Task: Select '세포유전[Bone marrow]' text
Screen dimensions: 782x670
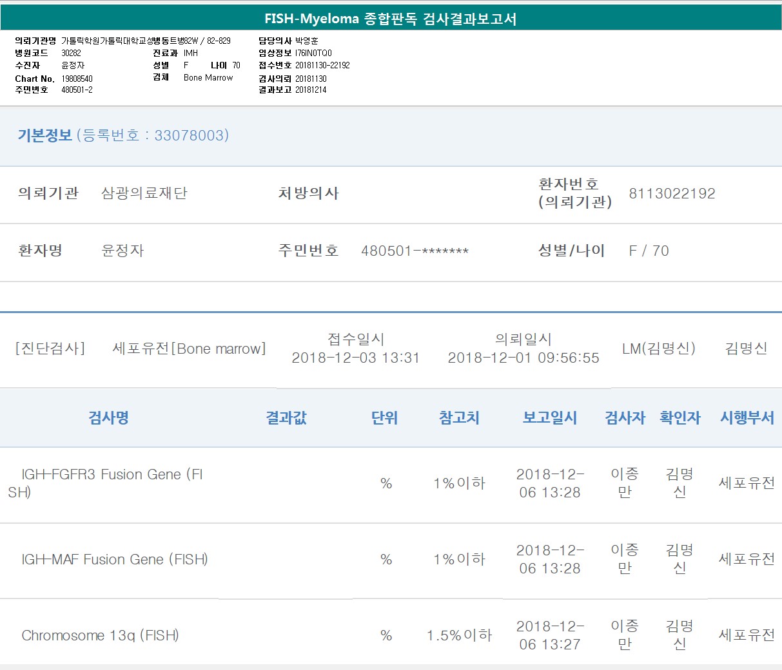Action: point(189,349)
